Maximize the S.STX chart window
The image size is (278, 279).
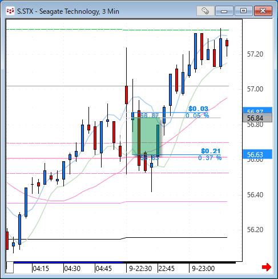tap(243, 11)
